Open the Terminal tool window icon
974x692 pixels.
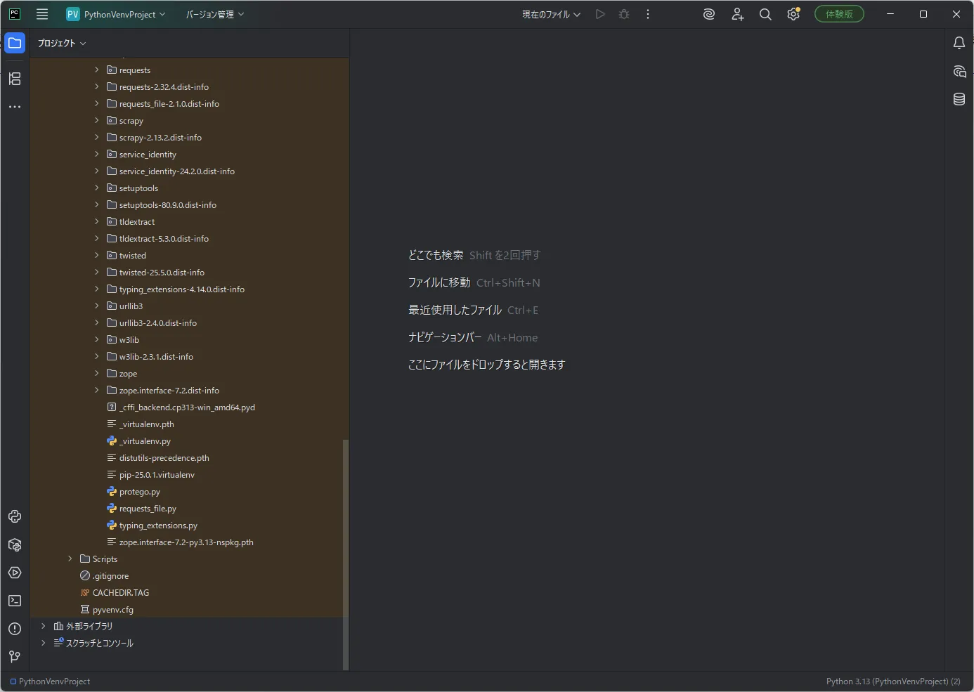(15, 601)
